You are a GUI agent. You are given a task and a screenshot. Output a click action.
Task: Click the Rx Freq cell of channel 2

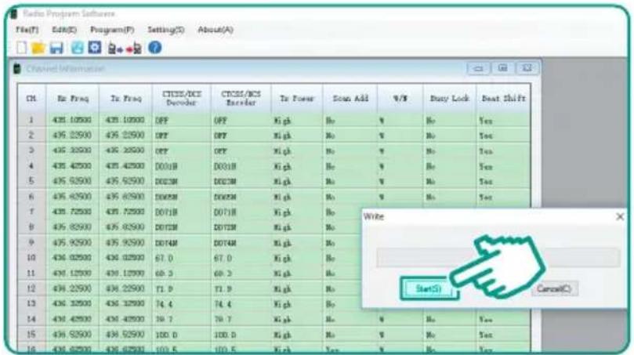tap(73, 136)
